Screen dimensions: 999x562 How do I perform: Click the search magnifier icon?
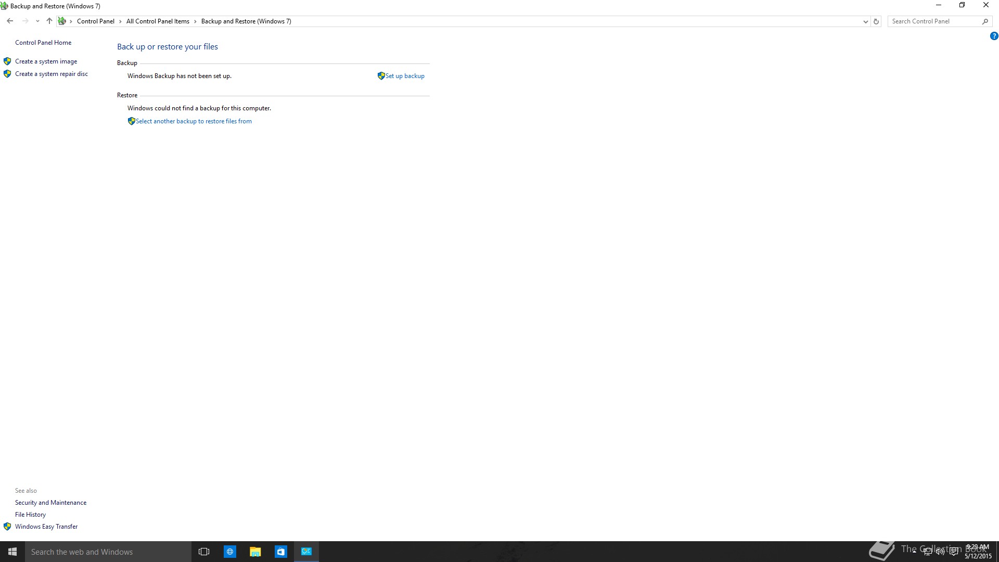[985, 21]
